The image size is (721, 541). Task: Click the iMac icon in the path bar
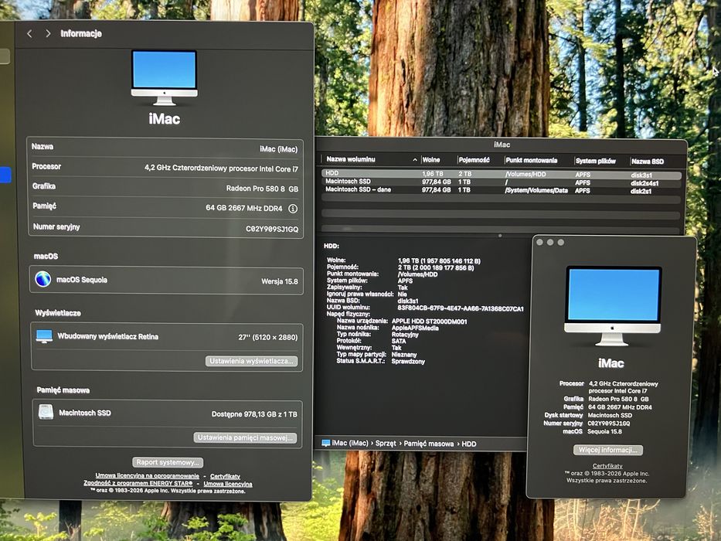pos(325,444)
